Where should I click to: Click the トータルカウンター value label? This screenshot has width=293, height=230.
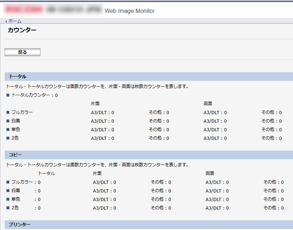point(35,96)
